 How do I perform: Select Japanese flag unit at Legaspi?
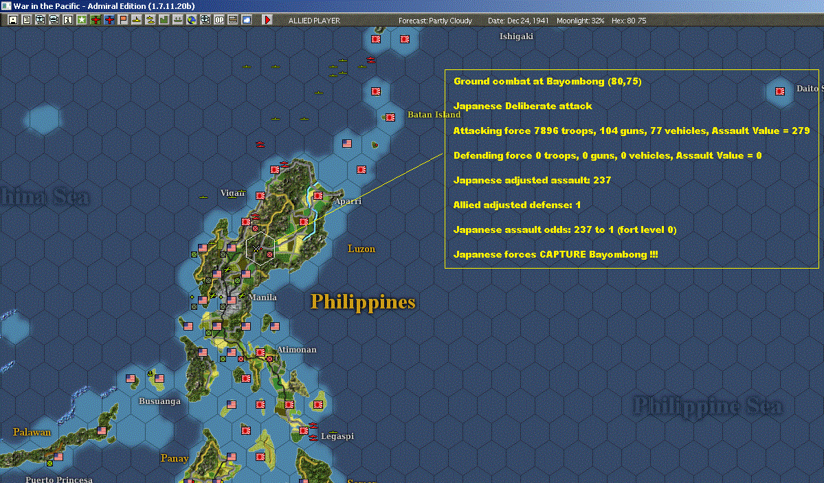point(304,431)
